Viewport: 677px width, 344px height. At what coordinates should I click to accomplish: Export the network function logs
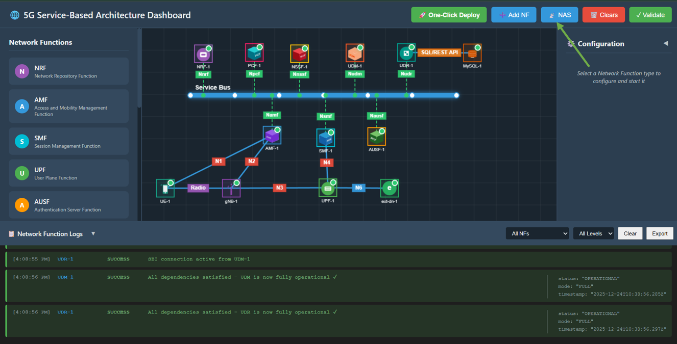click(x=660, y=233)
